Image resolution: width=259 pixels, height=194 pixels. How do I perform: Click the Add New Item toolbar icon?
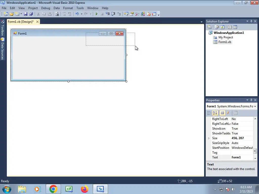coord(17,14)
